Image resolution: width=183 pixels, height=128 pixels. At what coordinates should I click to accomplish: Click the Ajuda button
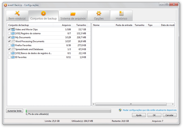(139, 115)
